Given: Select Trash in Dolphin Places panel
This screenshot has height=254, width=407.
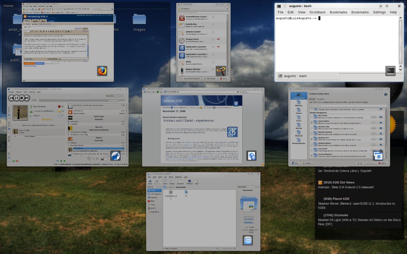Looking at the screenshot, I should (151, 205).
